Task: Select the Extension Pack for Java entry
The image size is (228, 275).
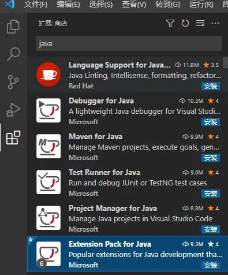Action: pyautogui.click(x=128, y=254)
